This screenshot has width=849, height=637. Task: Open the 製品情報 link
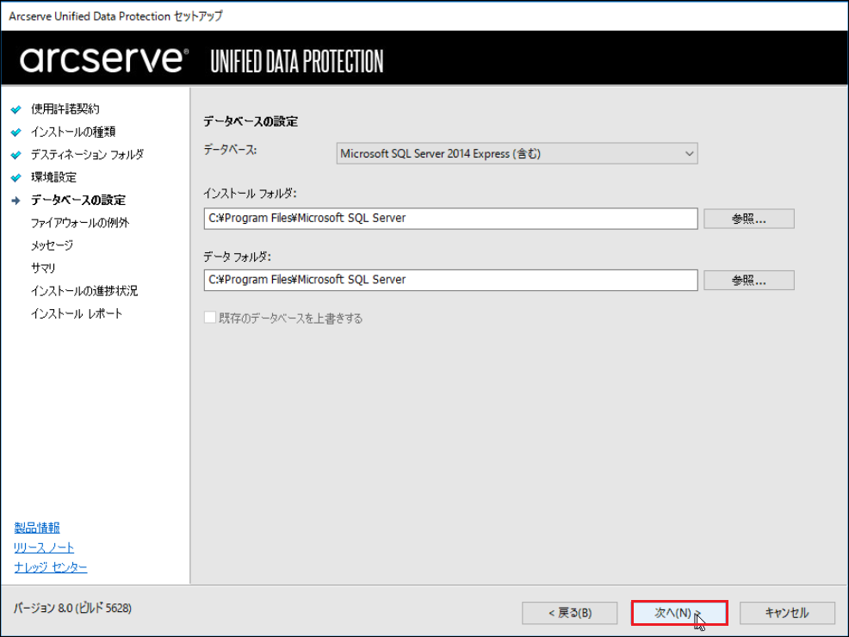pyautogui.click(x=37, y=528)
